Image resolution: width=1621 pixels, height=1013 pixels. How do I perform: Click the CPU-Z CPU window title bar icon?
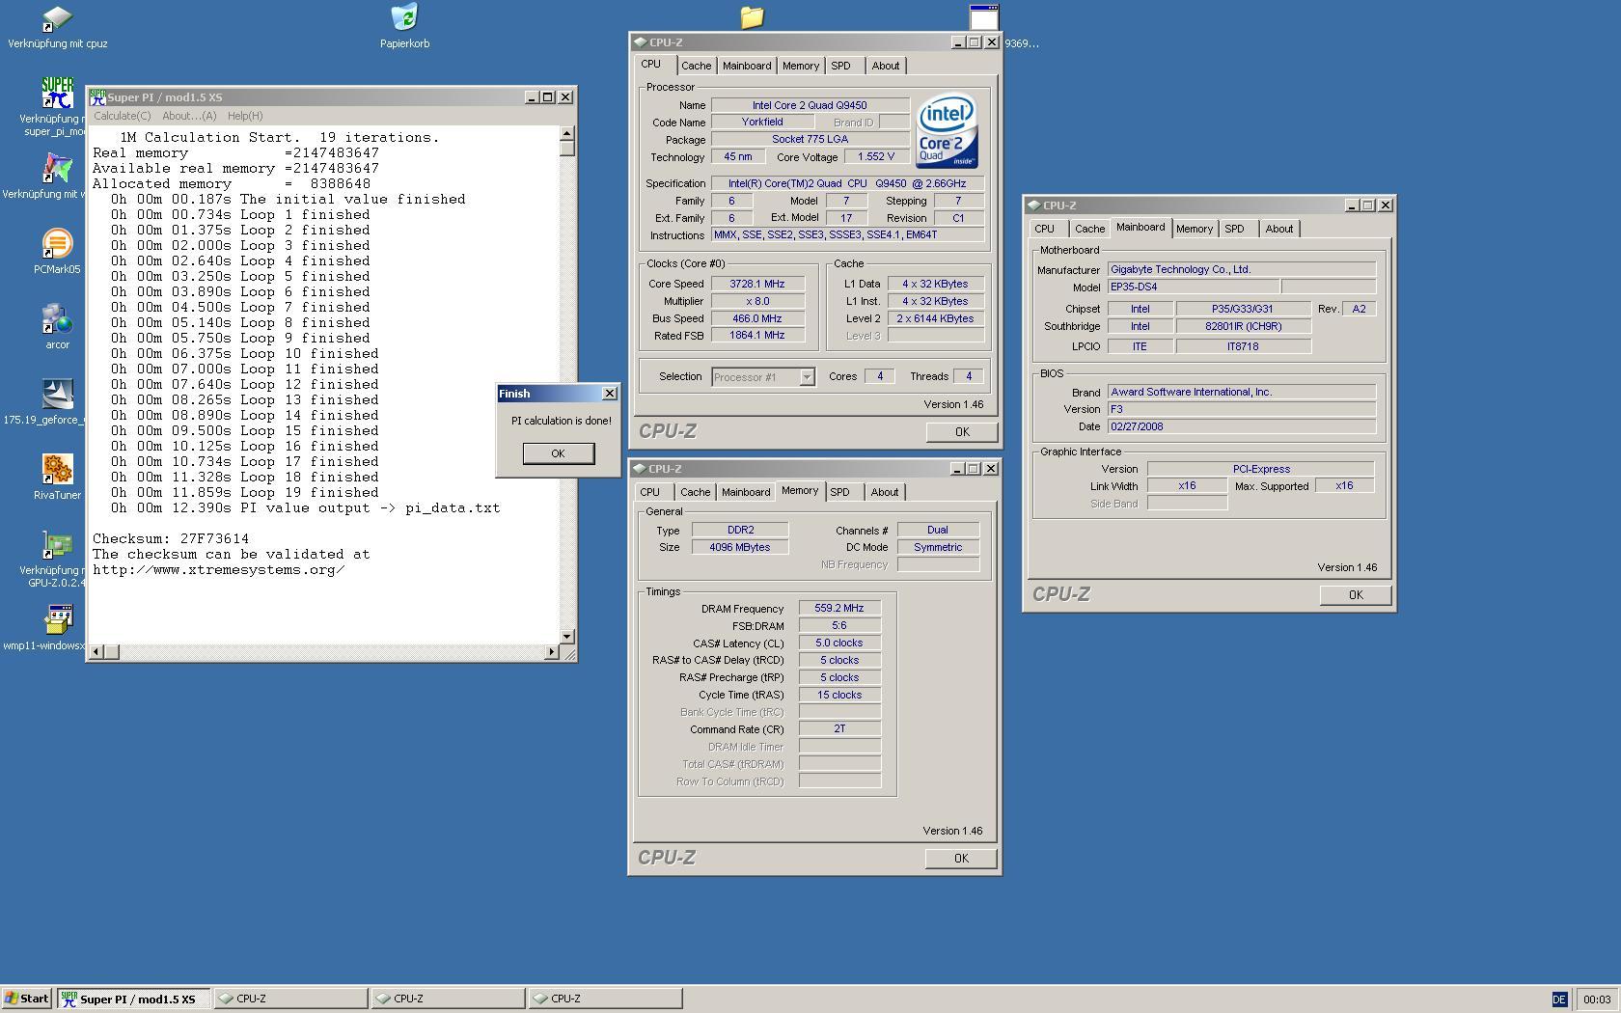pyautogui.click(x=640, y=42)
